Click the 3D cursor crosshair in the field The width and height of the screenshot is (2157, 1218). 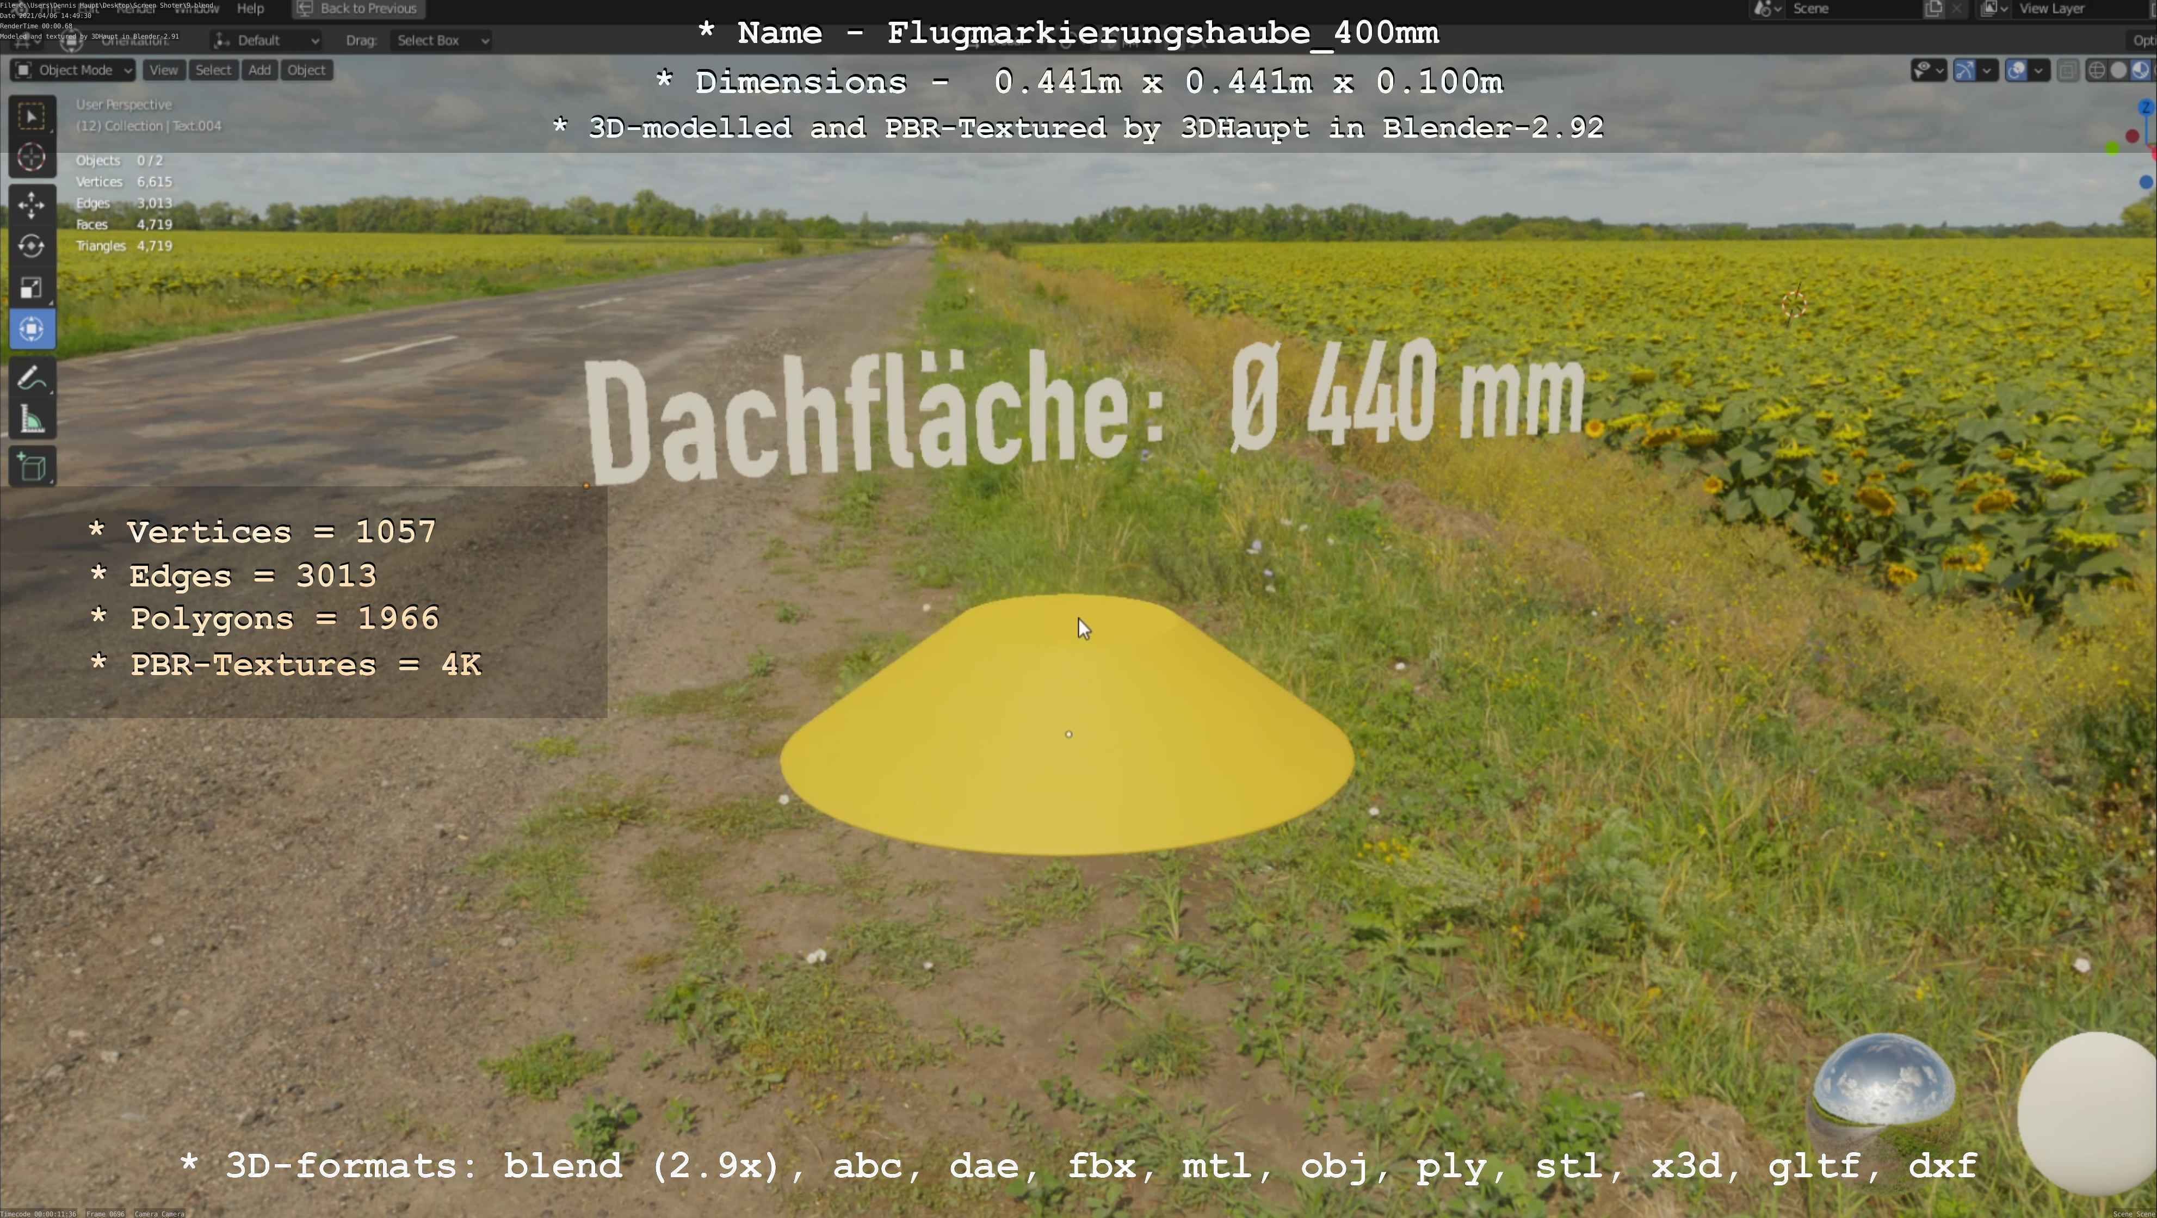coord(1794,306)
